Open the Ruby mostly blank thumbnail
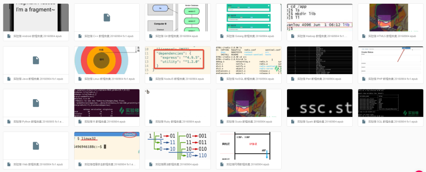Image resolution: width=426 pixels, height=172 pixels. 178,103
